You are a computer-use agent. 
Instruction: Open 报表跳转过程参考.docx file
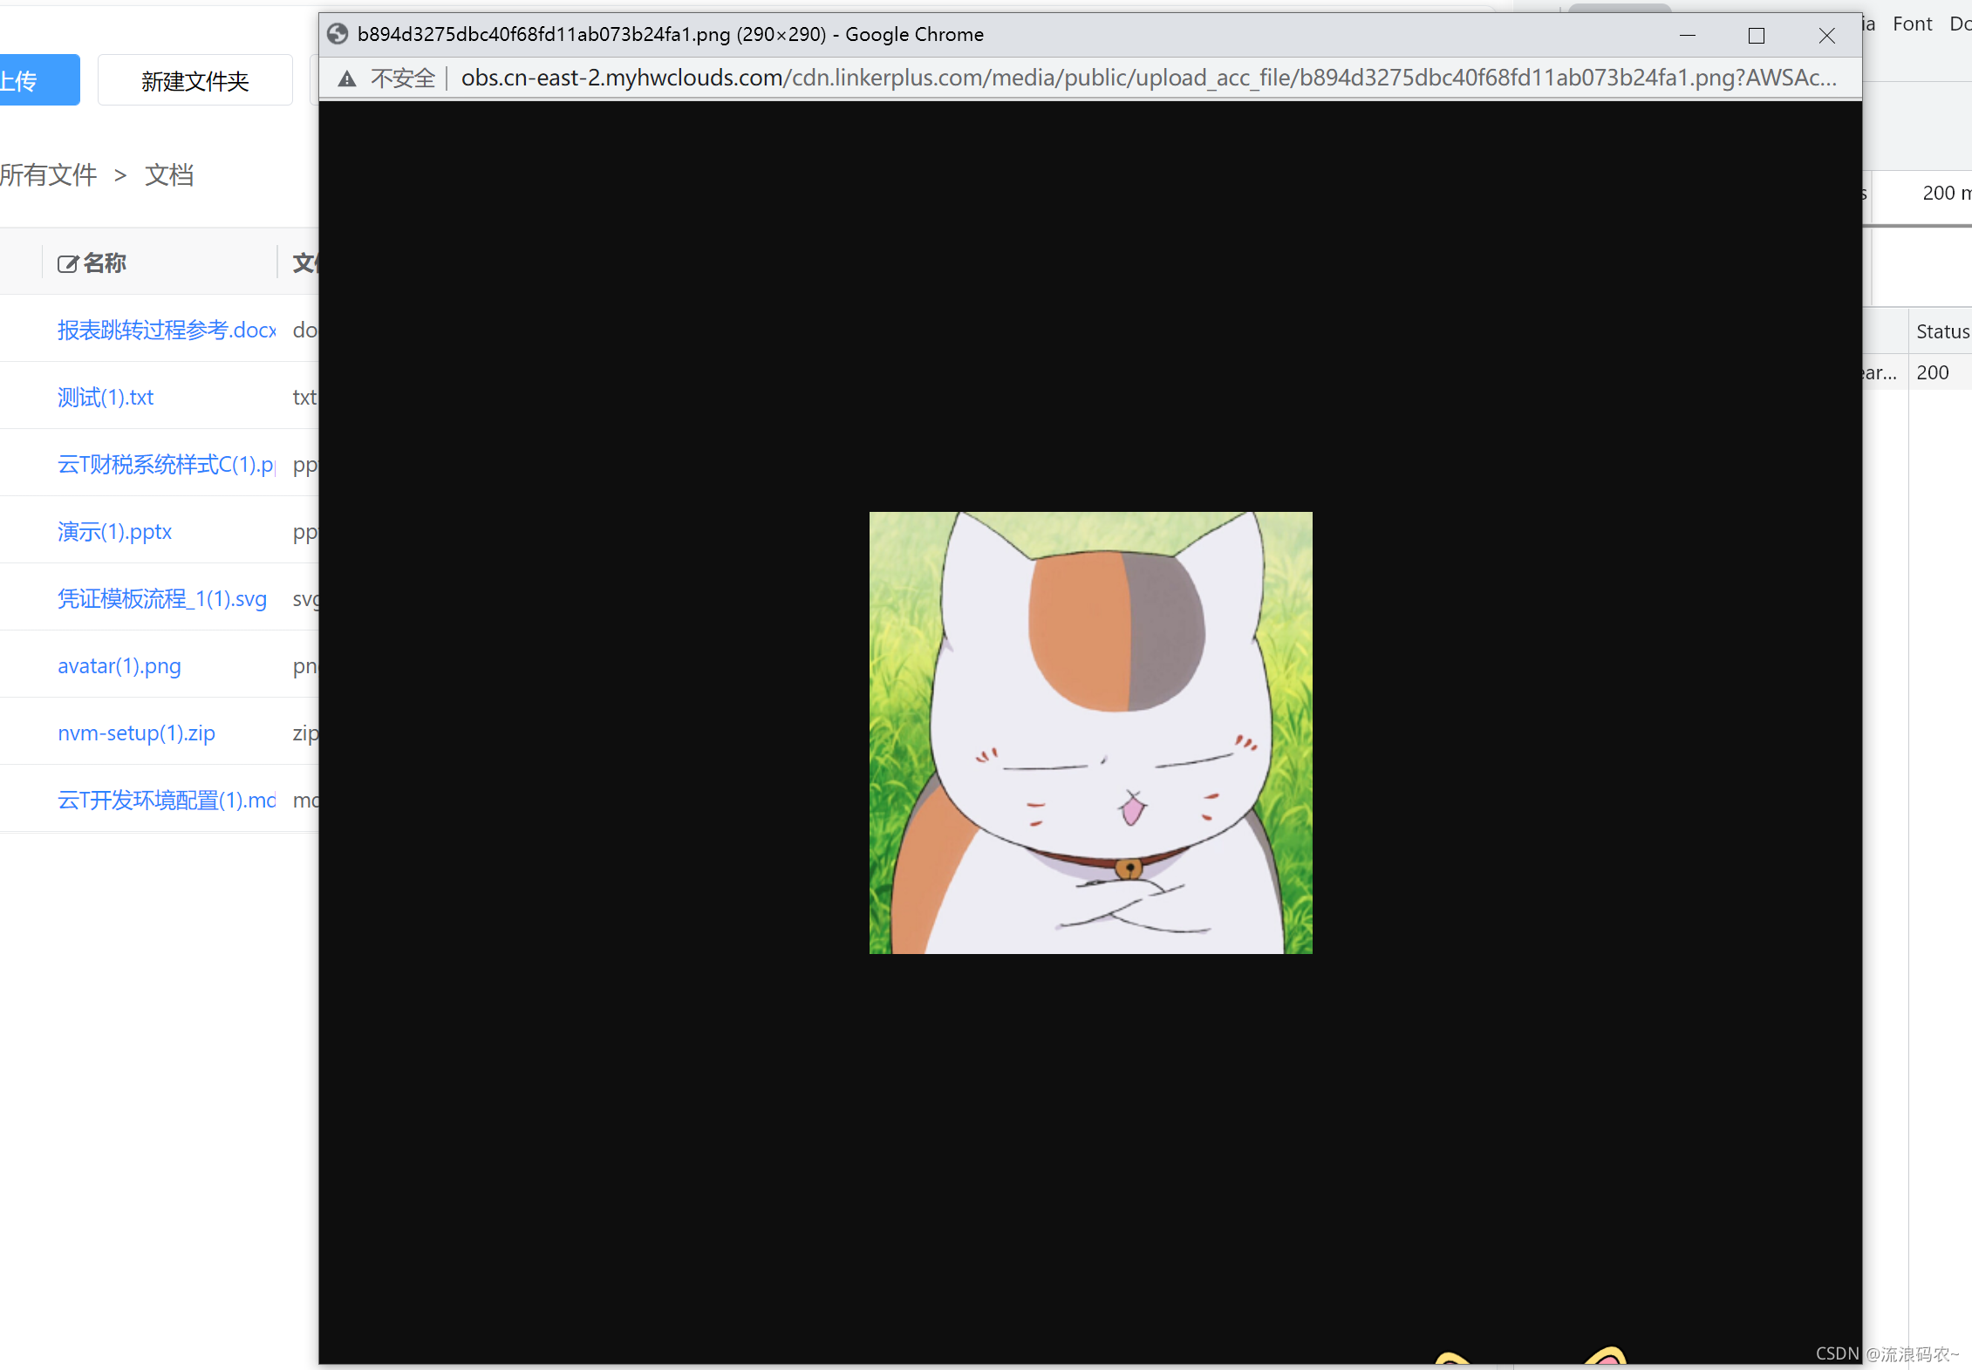(x=167, y=330)
